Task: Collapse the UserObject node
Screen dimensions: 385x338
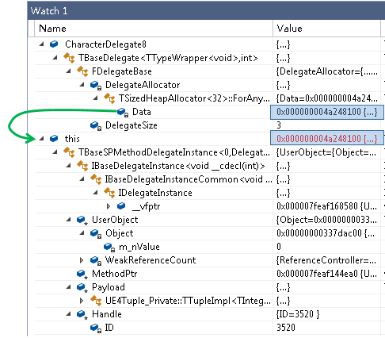Action: point(68,220)
